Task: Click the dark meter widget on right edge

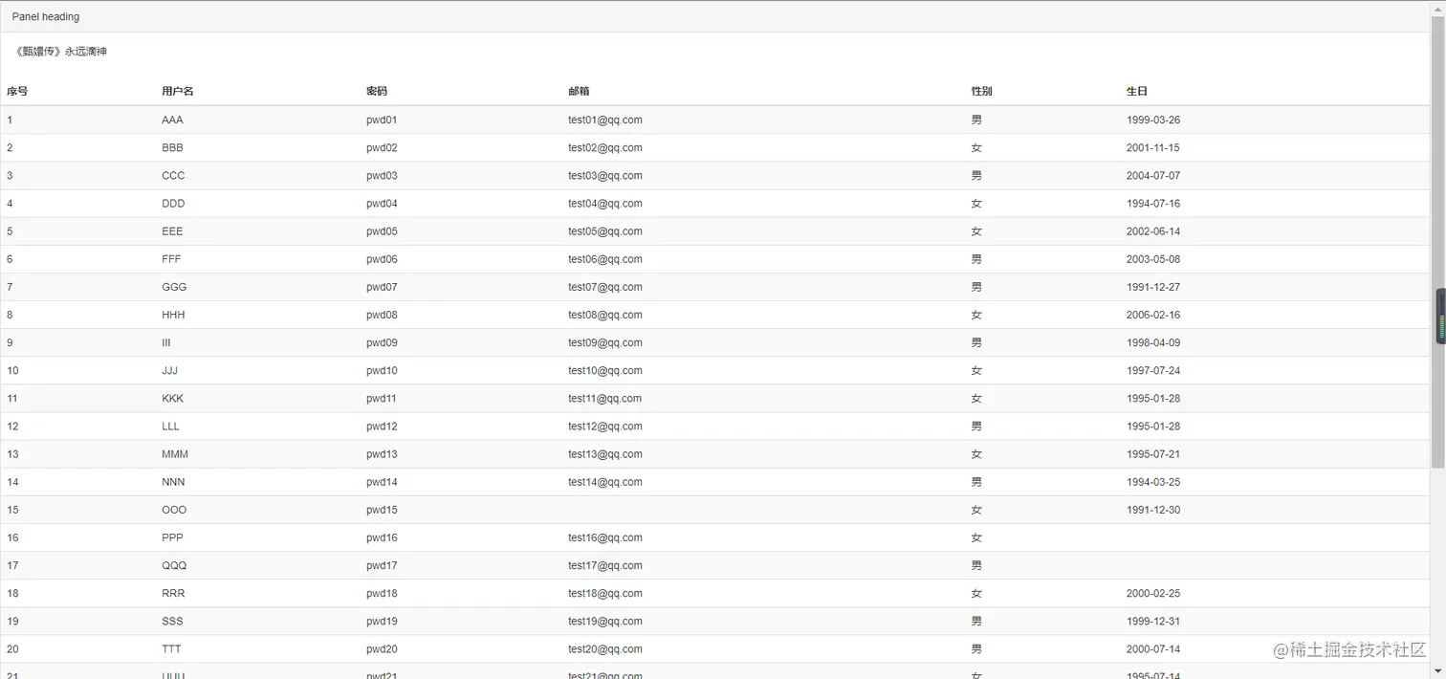Action: click(1440, 317)
